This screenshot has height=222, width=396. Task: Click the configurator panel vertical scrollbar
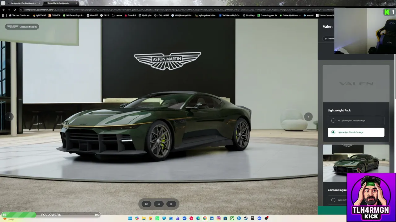395,77
